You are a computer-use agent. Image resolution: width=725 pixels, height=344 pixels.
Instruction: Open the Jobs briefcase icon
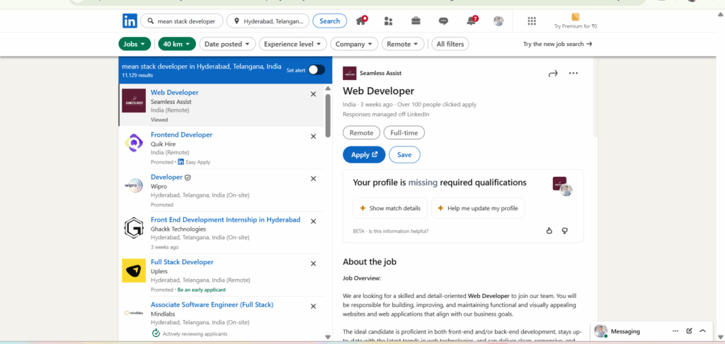(x=416, y=21)
